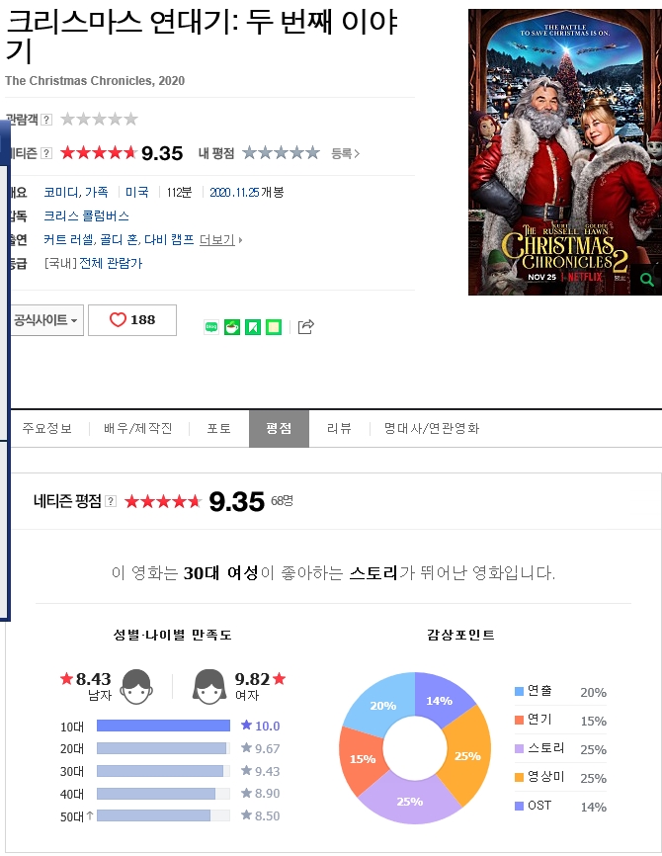The width and height of the screenshot is (662, 856).
Task: Share via the green cafe cup icon
Action: tap(232, 327)
